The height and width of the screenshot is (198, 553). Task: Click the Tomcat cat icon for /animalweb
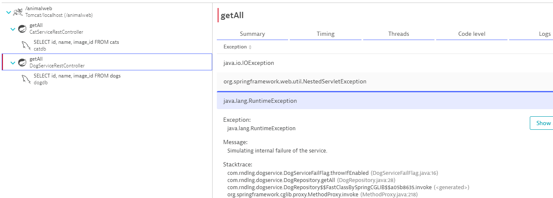coord(18,12)
